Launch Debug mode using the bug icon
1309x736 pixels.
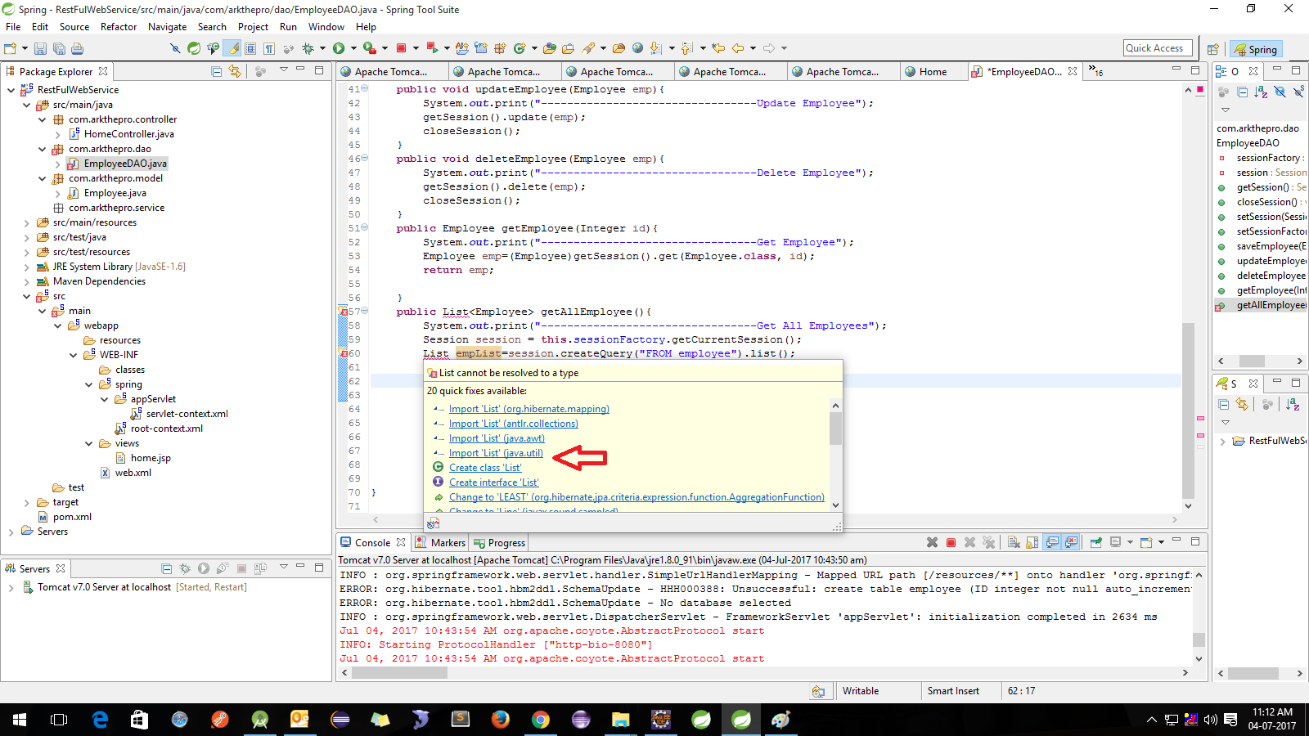coord(308,48)
